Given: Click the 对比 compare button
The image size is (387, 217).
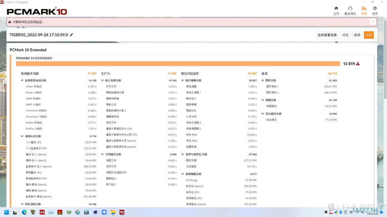Looking at the screenshot, I should 345,35.
